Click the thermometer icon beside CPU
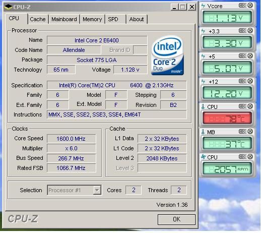 (203, 106)
